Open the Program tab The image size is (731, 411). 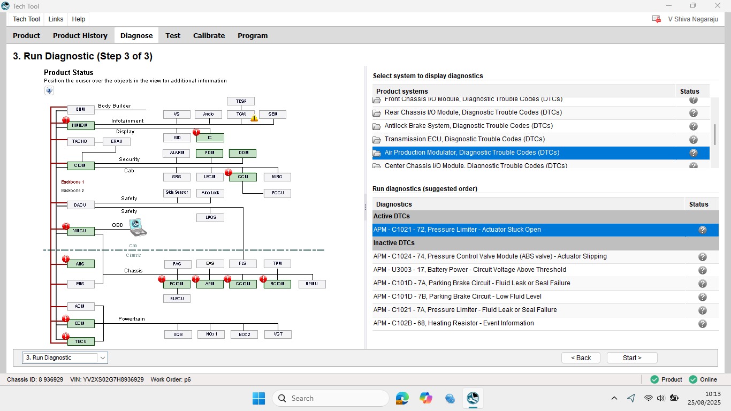pyautogui.click(x=253, y=36)
